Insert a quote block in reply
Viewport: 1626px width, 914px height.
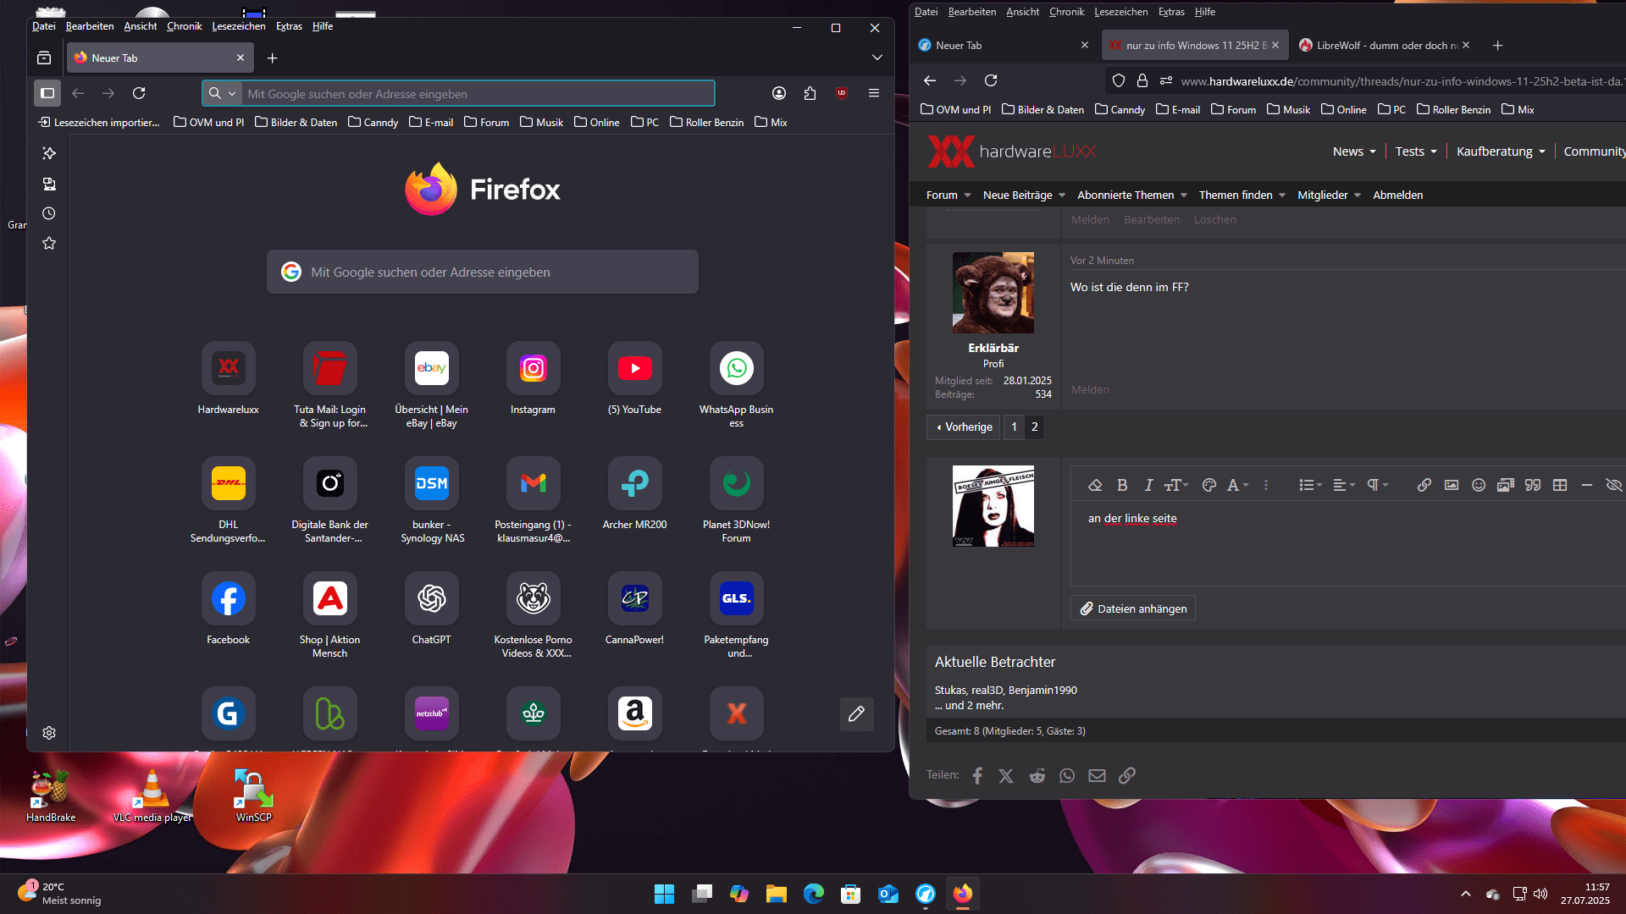[x=1532, y=485]
